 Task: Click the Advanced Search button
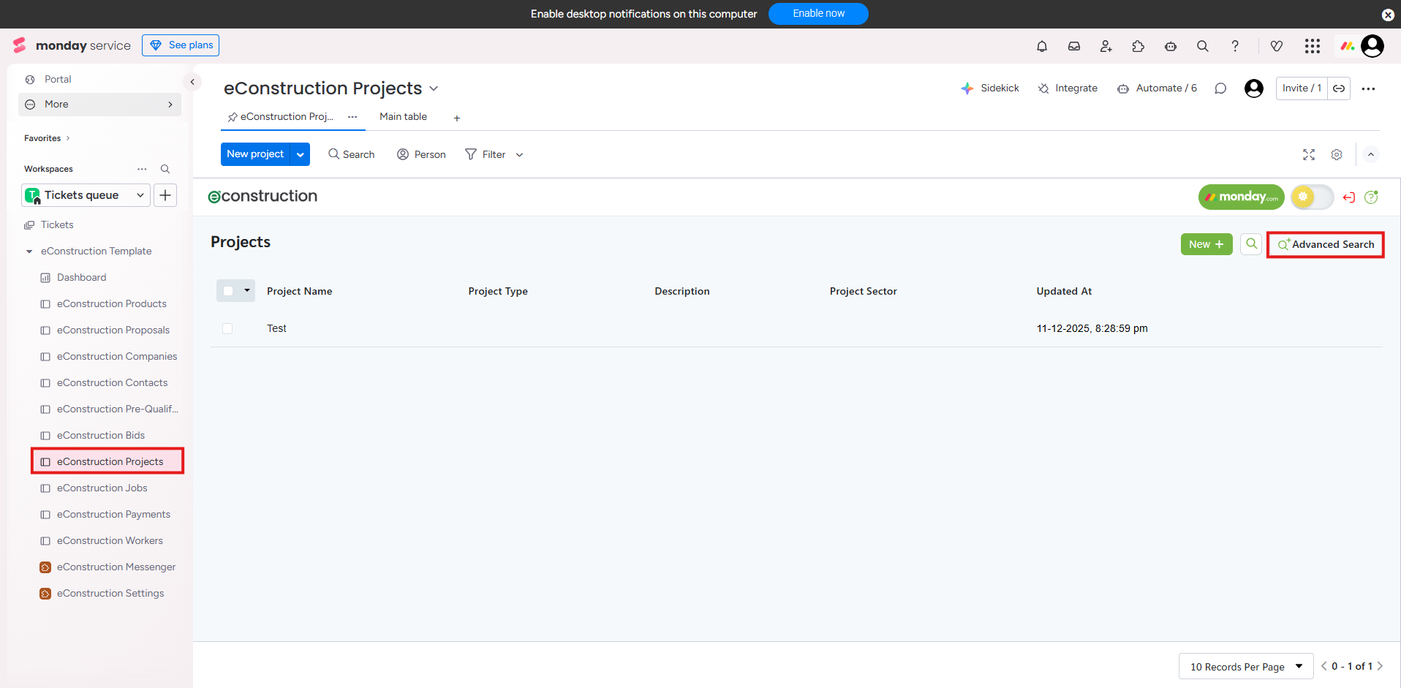(1325, 244)
